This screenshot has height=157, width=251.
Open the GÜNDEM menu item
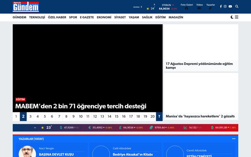click(x=20, y=17)
